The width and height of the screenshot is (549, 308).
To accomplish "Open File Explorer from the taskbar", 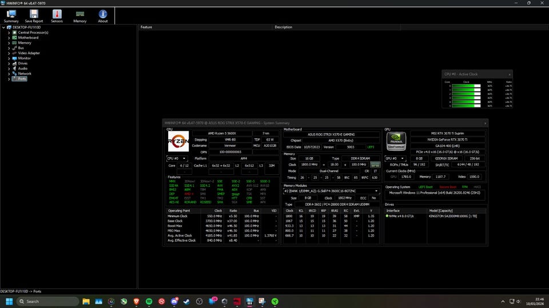I will point(86,301).
